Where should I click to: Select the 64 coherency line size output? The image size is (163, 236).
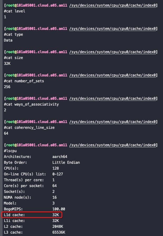tap(6, 133)
